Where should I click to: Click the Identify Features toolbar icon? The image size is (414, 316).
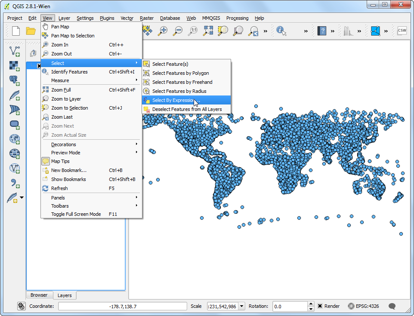(281, 31)
